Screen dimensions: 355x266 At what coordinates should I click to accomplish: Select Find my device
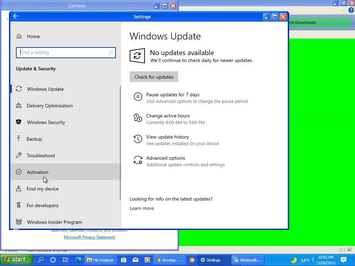[66, 189]
